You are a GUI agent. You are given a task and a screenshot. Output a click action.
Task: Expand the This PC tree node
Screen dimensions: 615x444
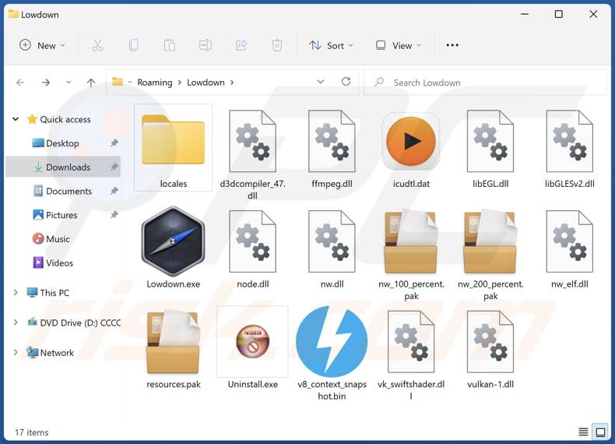point(16,293)
